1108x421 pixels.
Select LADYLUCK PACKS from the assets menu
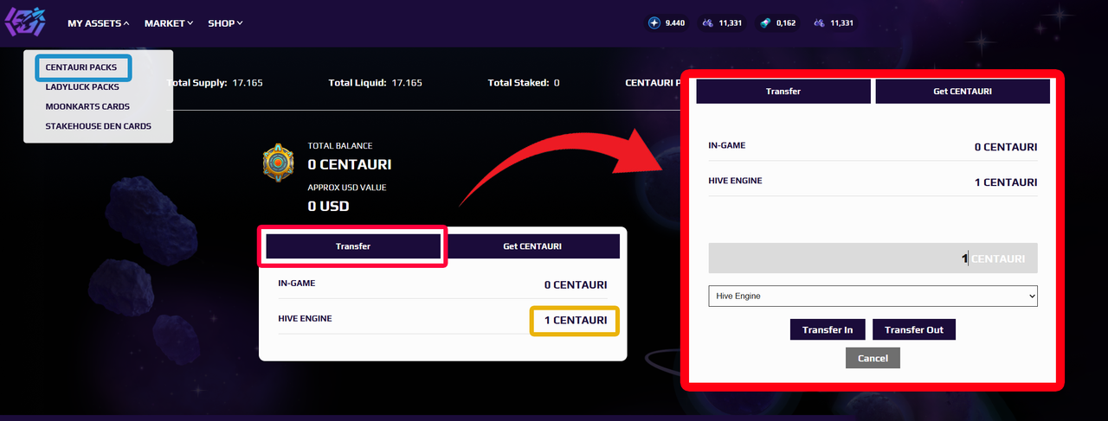pyautogui.click(x=82, y=87)
